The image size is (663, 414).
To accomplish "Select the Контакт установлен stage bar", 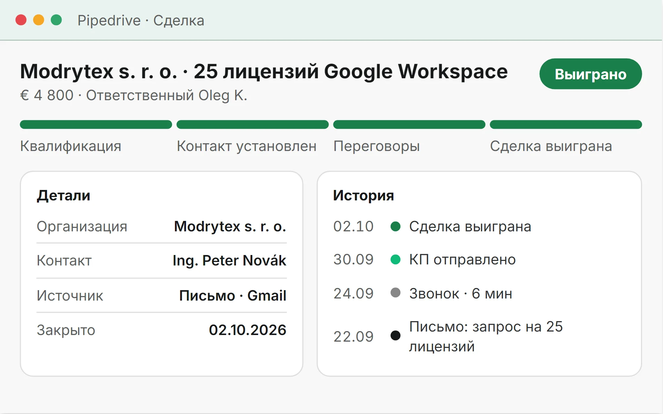I will coord(253,125).
